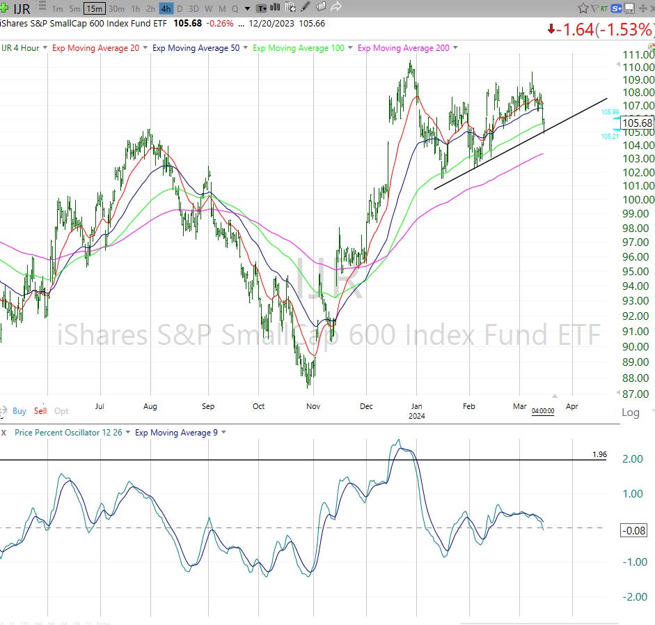Switch to the 3D timeframe

click(x=194, y=9)
